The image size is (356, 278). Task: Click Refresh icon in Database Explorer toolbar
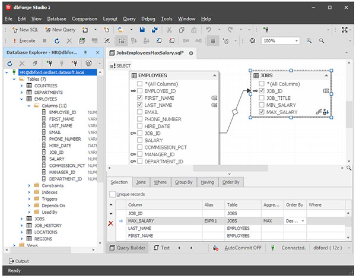[9, 64]
